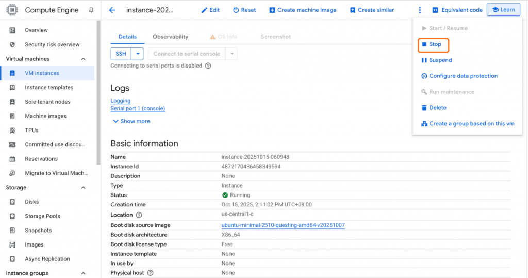
Task: Pin the Compute Engine navigation menu
Action: 91,10
